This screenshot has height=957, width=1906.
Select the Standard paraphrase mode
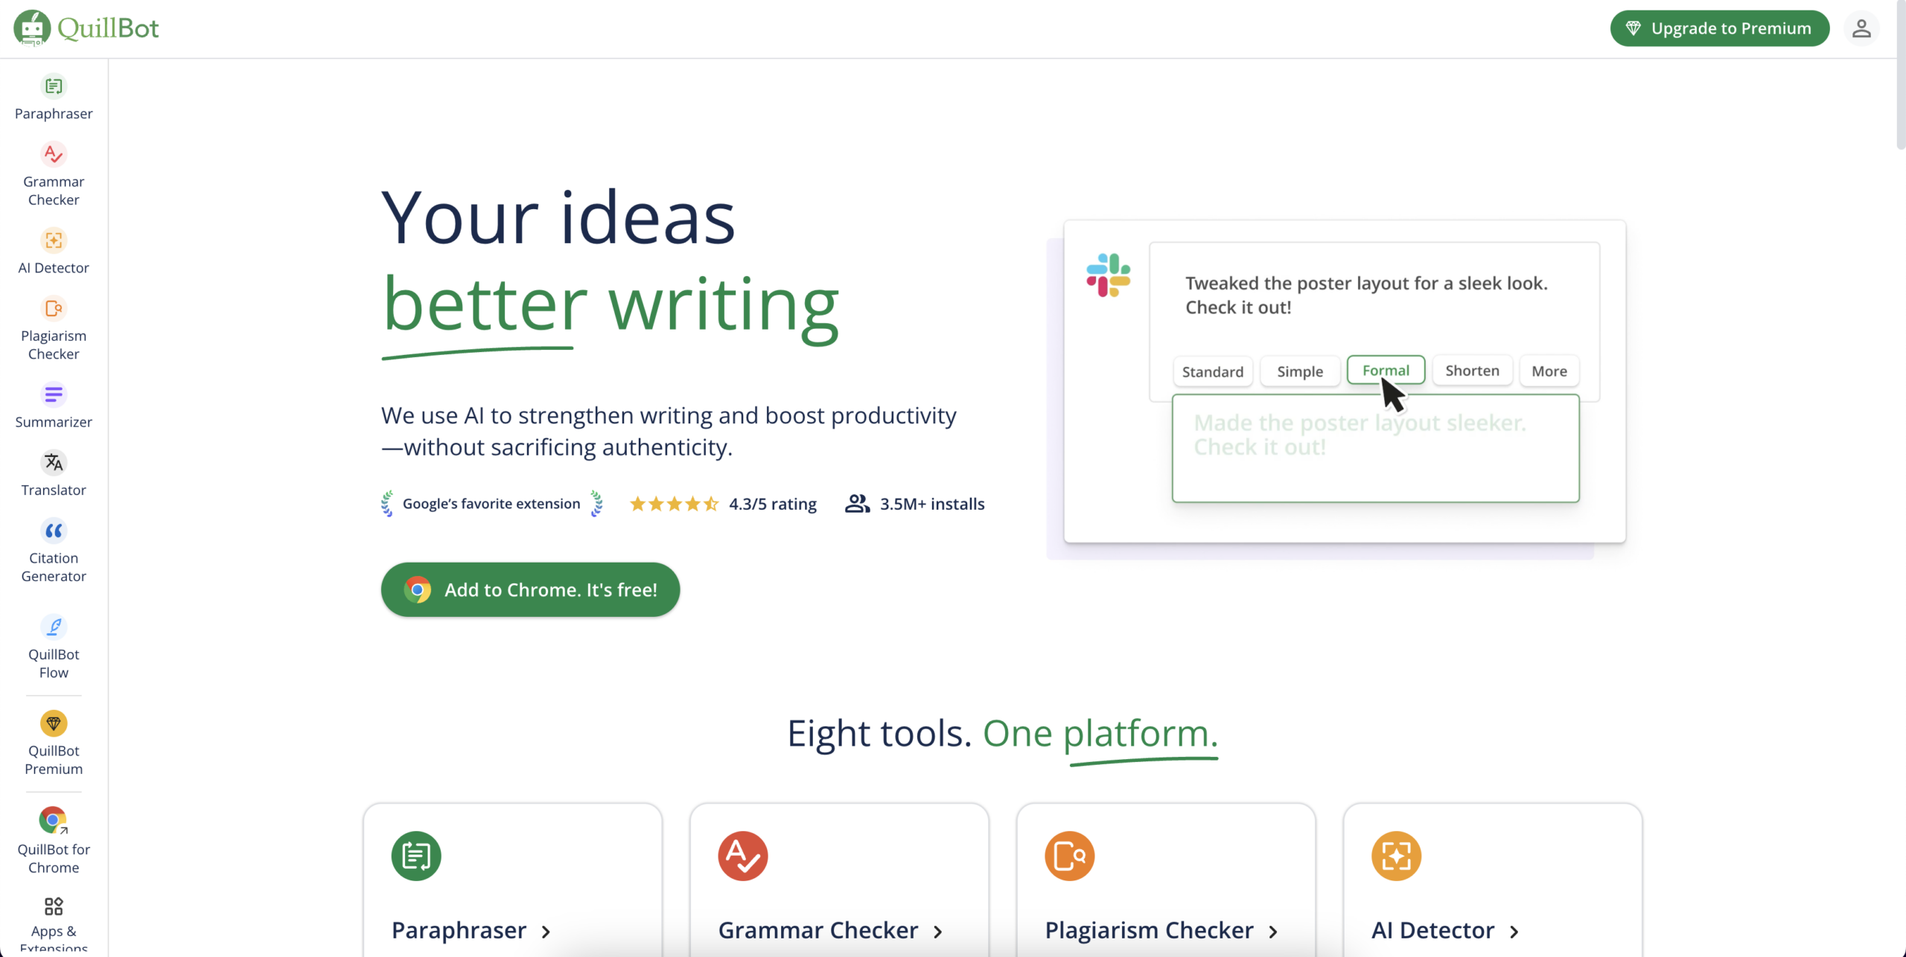click(1212, 370)
